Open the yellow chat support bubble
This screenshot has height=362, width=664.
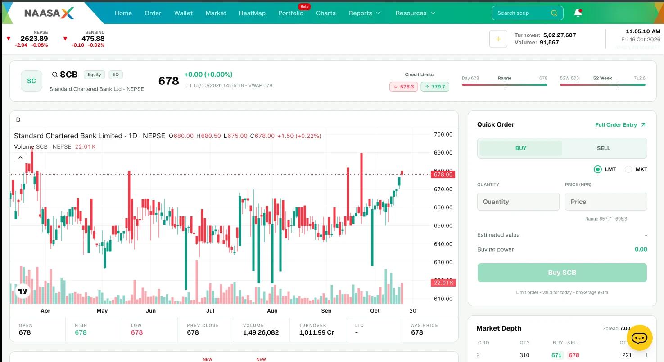[640, 338]
